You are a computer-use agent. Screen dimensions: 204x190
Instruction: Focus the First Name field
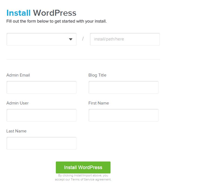click(124, 115)
